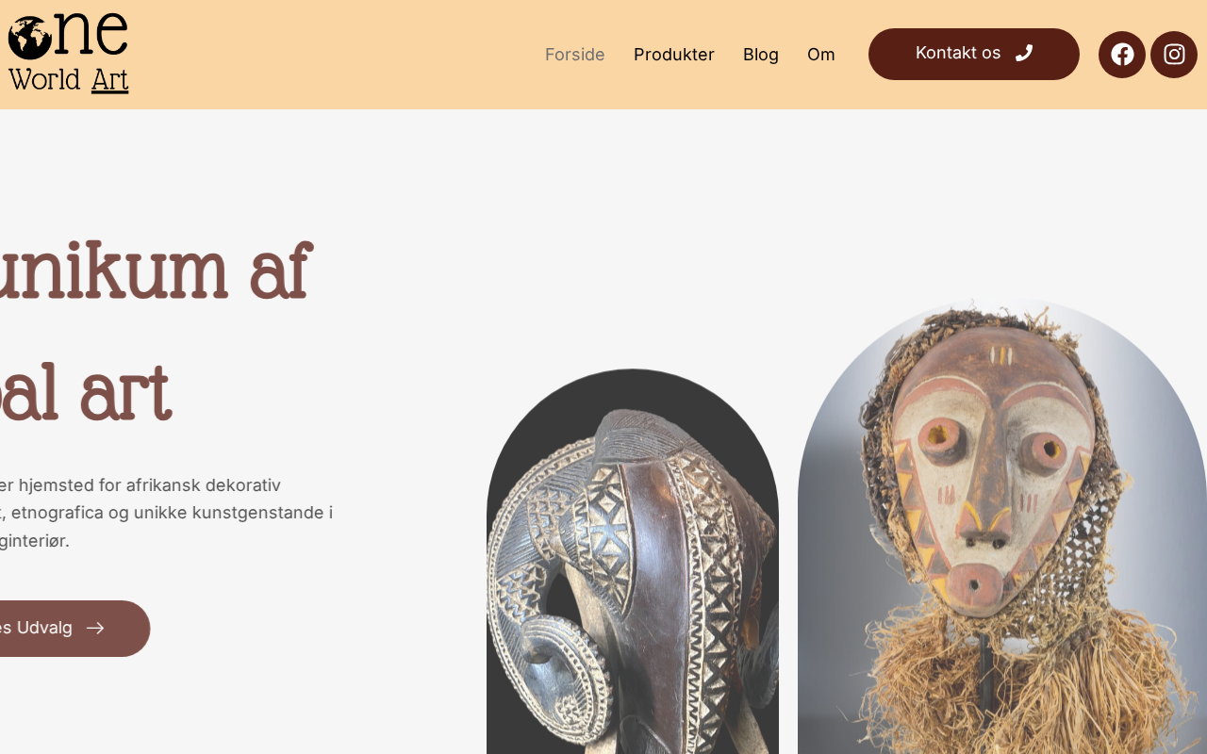Image resolution: width=1207 pixels, height=754 pixels.
Task: Open the Produkter menu item
Action: [x=674, y=55]
